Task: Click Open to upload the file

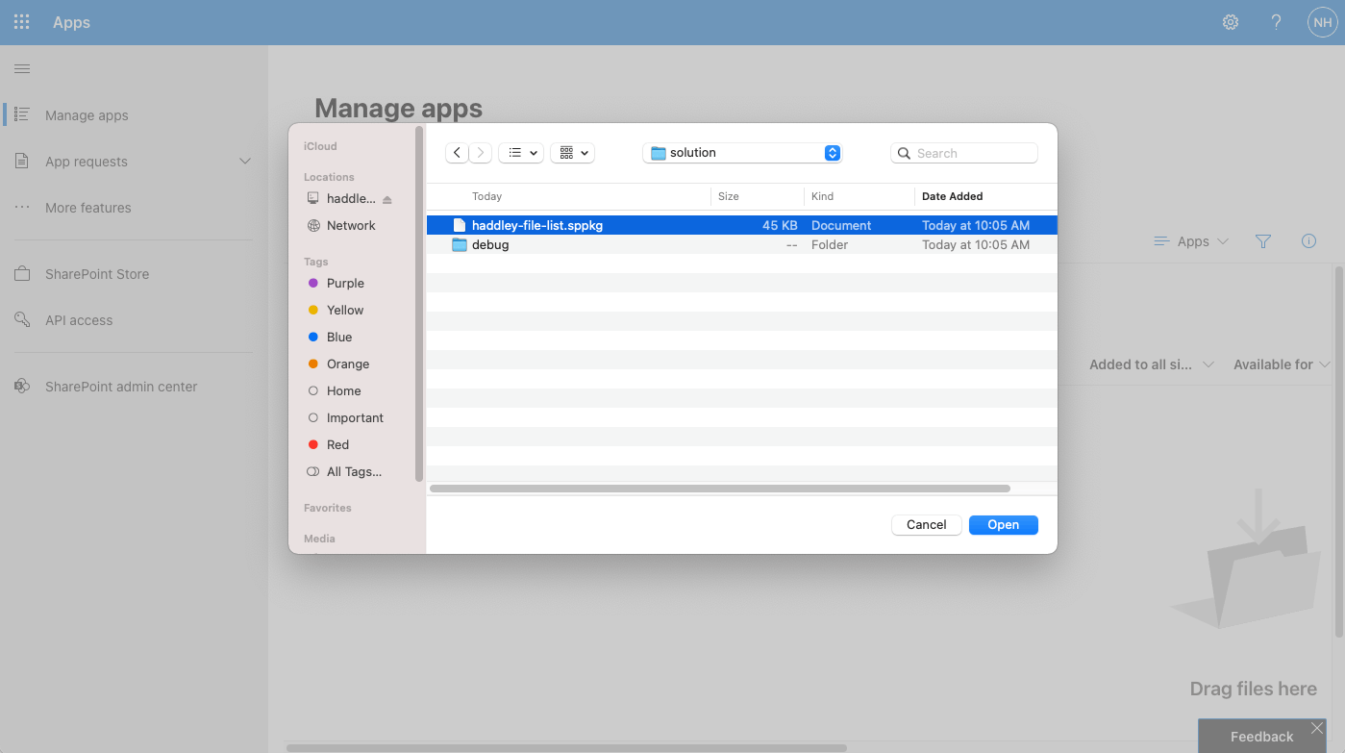Action: 1004,524
